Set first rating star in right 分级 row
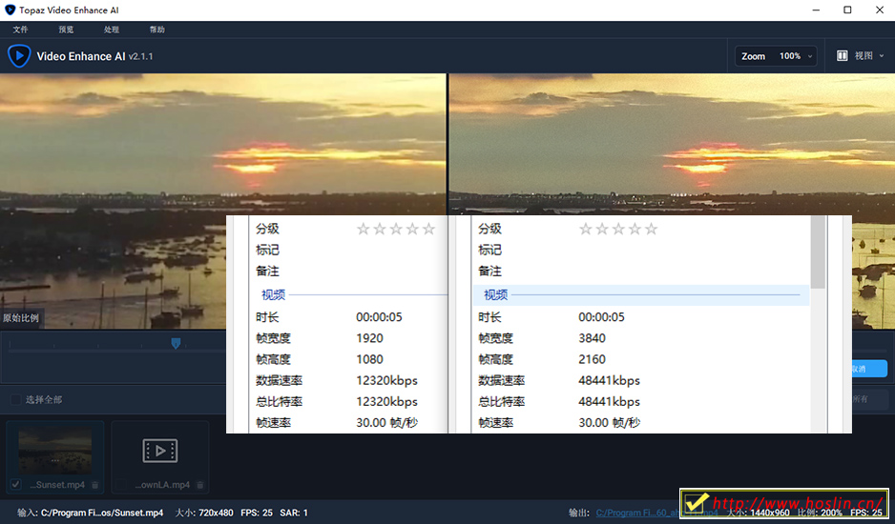895x524 pixels. (x=586, y=230)
